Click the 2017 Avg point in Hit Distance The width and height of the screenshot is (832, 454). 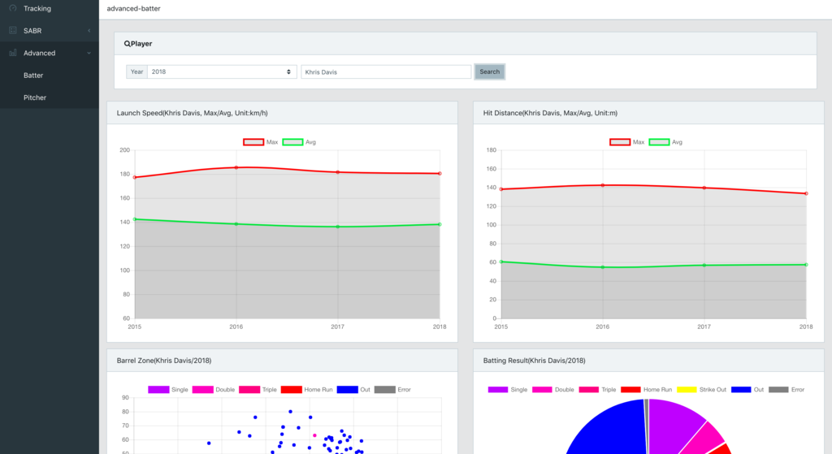click(x=704, y=266)
